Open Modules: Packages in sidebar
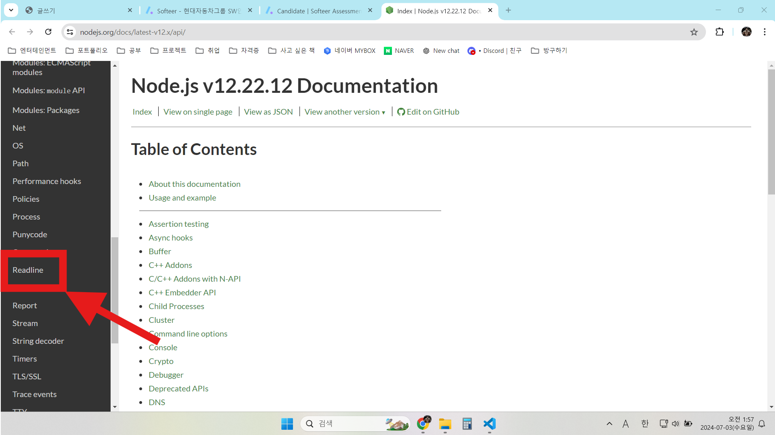The image size is (775, 435). pyautogui.click(x=46, y=110)
